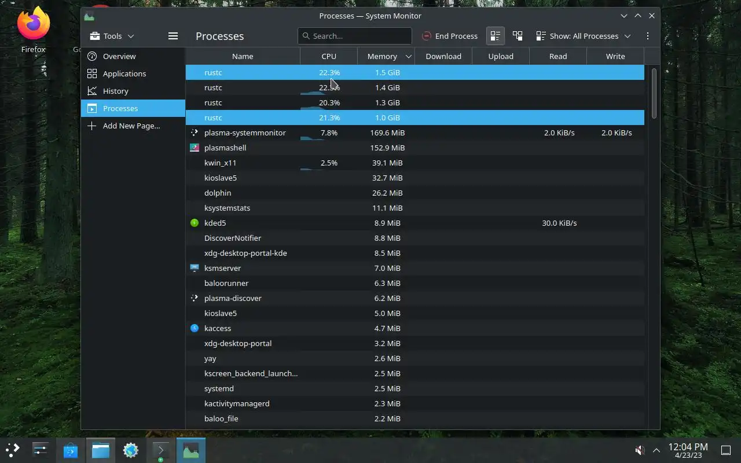Viewport: 741px width, 463px height.
Task: Open the Tools dropdown menu
Action: (112, 36)
